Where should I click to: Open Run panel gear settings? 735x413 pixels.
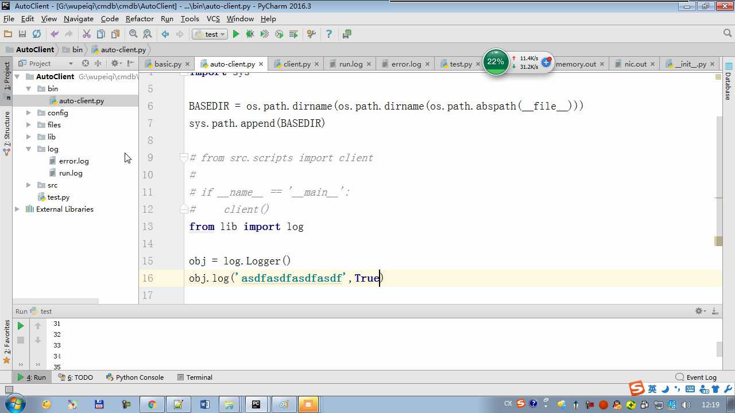click(x=701, y=311)
